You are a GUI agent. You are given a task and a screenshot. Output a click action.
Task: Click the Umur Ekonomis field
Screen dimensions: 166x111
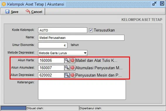point(53,45)
